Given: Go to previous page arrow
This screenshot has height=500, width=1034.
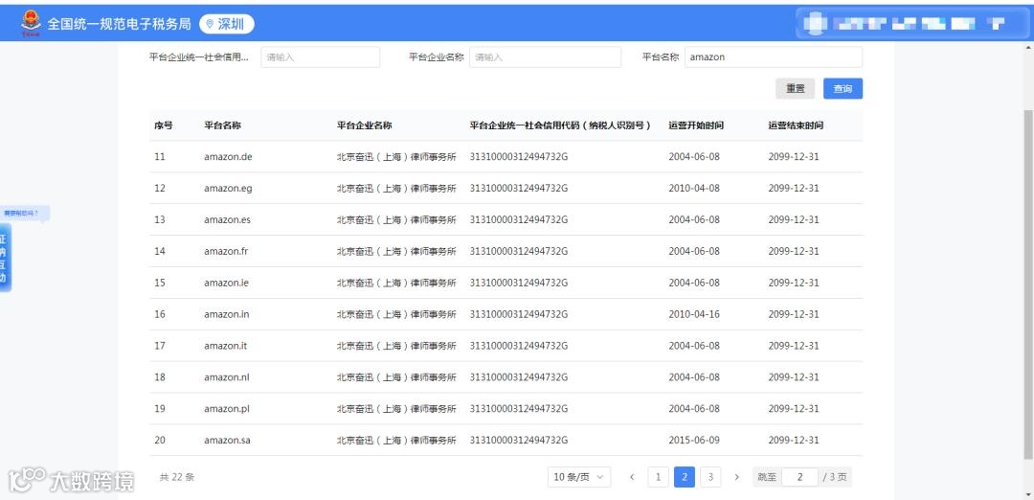Looking at the screenshot, I should [x=632, y=477].
